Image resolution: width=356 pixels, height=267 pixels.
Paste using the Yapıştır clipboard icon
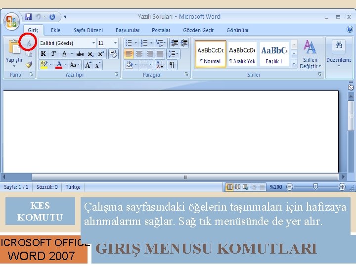coord(14,47)
